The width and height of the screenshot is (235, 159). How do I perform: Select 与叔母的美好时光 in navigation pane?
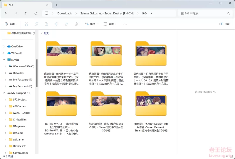pos(21,33)
